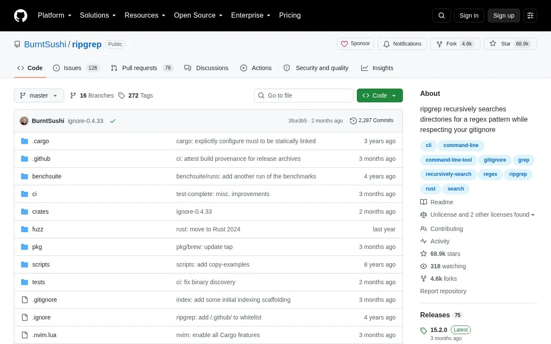The width and height of the screenshot is (551, 344).
Task: Click the Sponsor heart button
Action: 356,44
